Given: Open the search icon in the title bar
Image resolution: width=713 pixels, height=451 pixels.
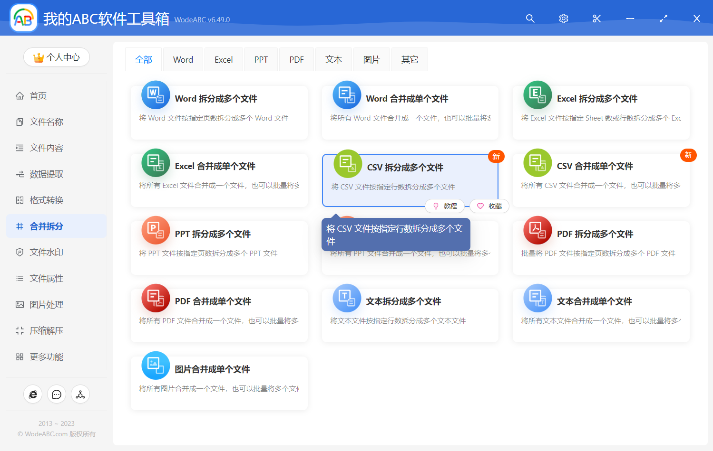Looking at the screenshot, I should pos(530,18).
